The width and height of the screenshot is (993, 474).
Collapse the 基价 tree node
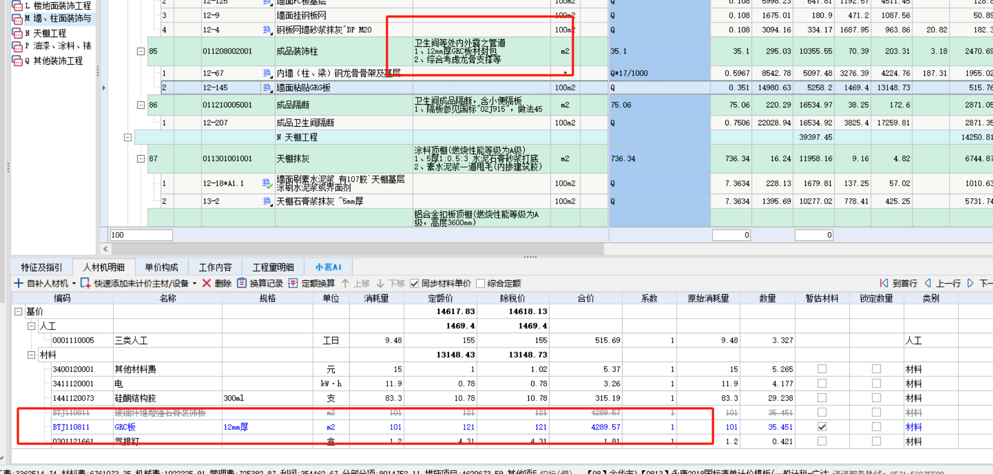(x=18, y=312)
